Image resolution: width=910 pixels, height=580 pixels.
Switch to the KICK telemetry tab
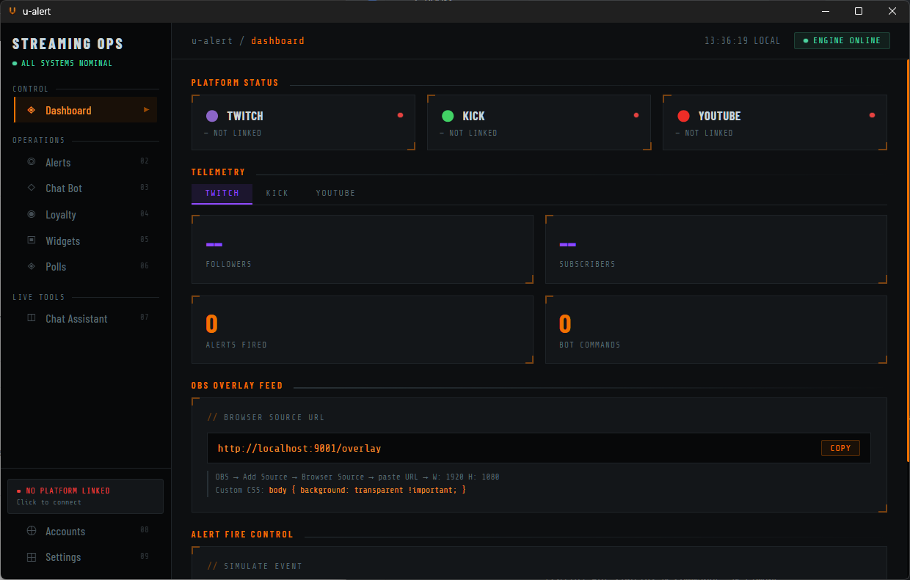click(x=277, y=194)
